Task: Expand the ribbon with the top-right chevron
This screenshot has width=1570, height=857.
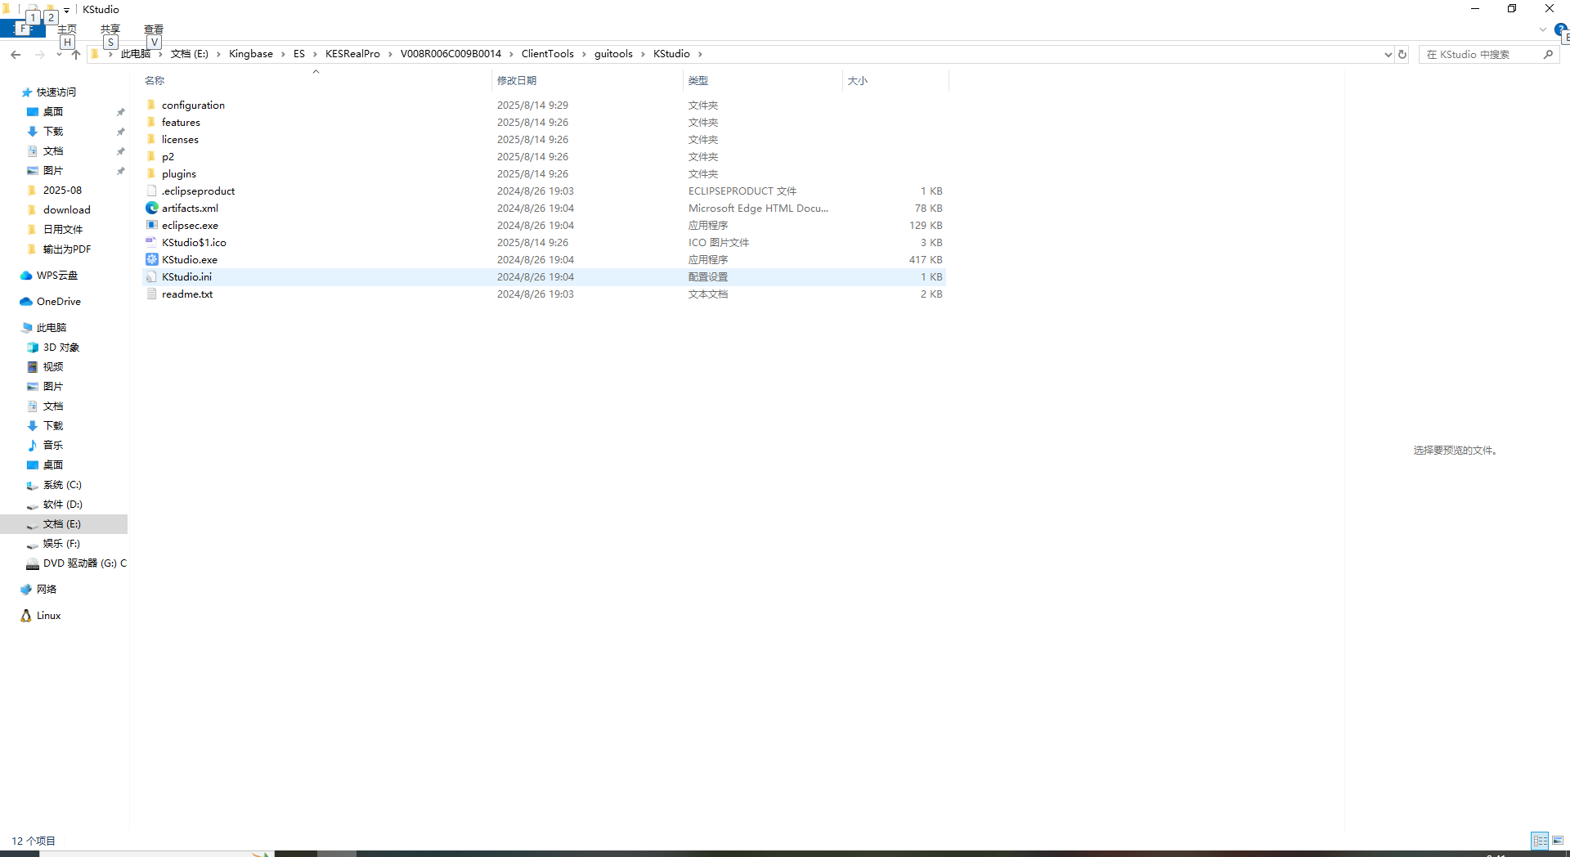Action: point(1542,29)
